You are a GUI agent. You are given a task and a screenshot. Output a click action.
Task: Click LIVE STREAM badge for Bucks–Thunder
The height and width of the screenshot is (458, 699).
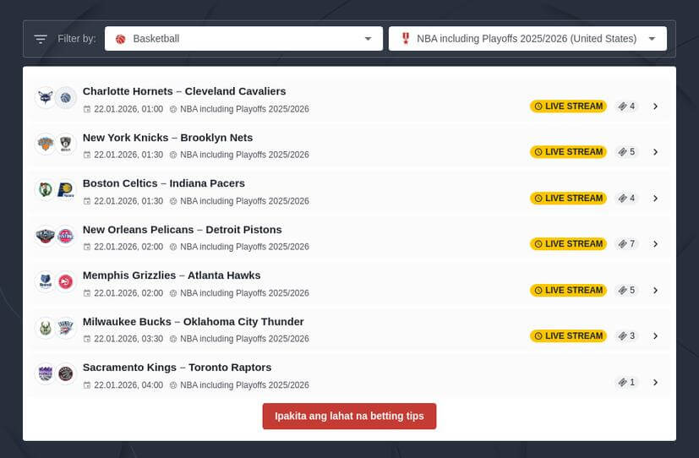coord(568,335)
